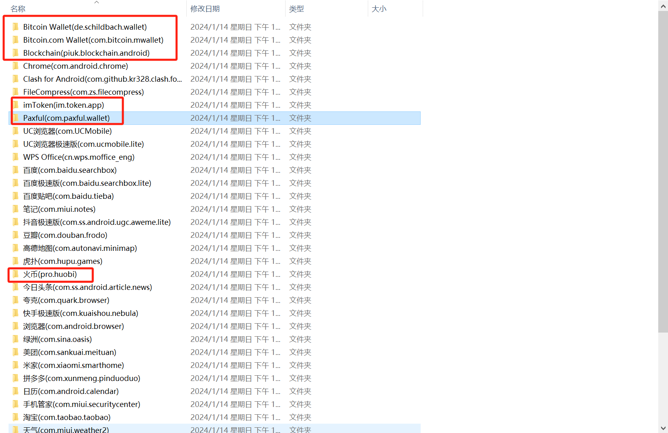668x433 pixels.
Task: Click folder icon of 淘宝
Action: 15,417
